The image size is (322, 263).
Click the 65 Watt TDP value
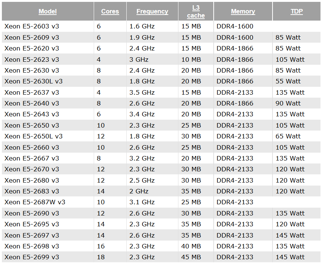[x=288, y=136]
